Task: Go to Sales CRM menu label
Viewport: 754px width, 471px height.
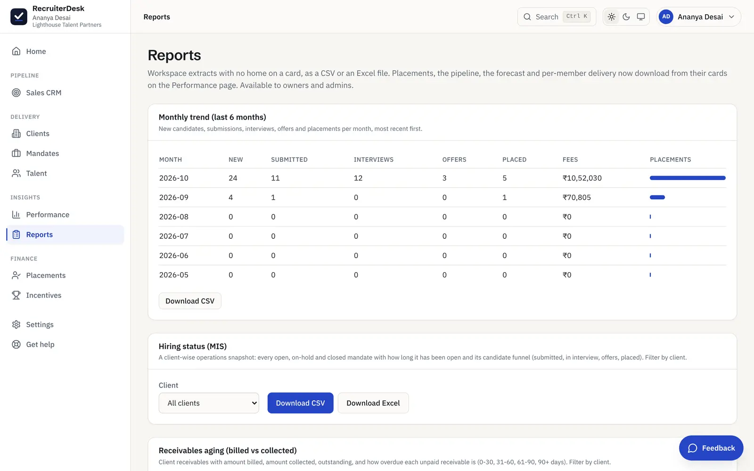Action: pyautogui.click(x=44, y=93)
